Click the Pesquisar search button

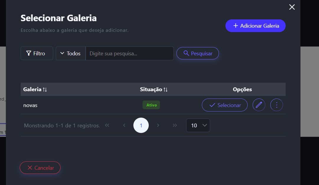[x=197, y=53]
